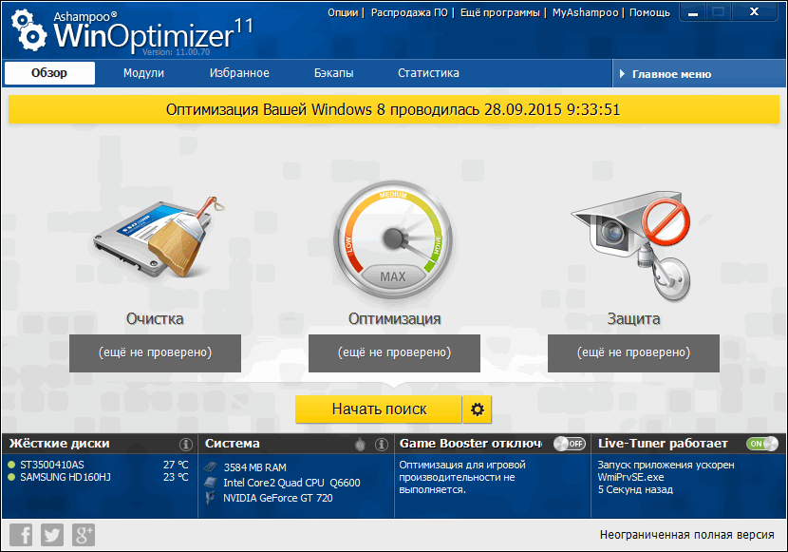The width and height of the screenshot is (788, 552).
Task: Open Twitter page icon
Action: (x=52, y=534)
